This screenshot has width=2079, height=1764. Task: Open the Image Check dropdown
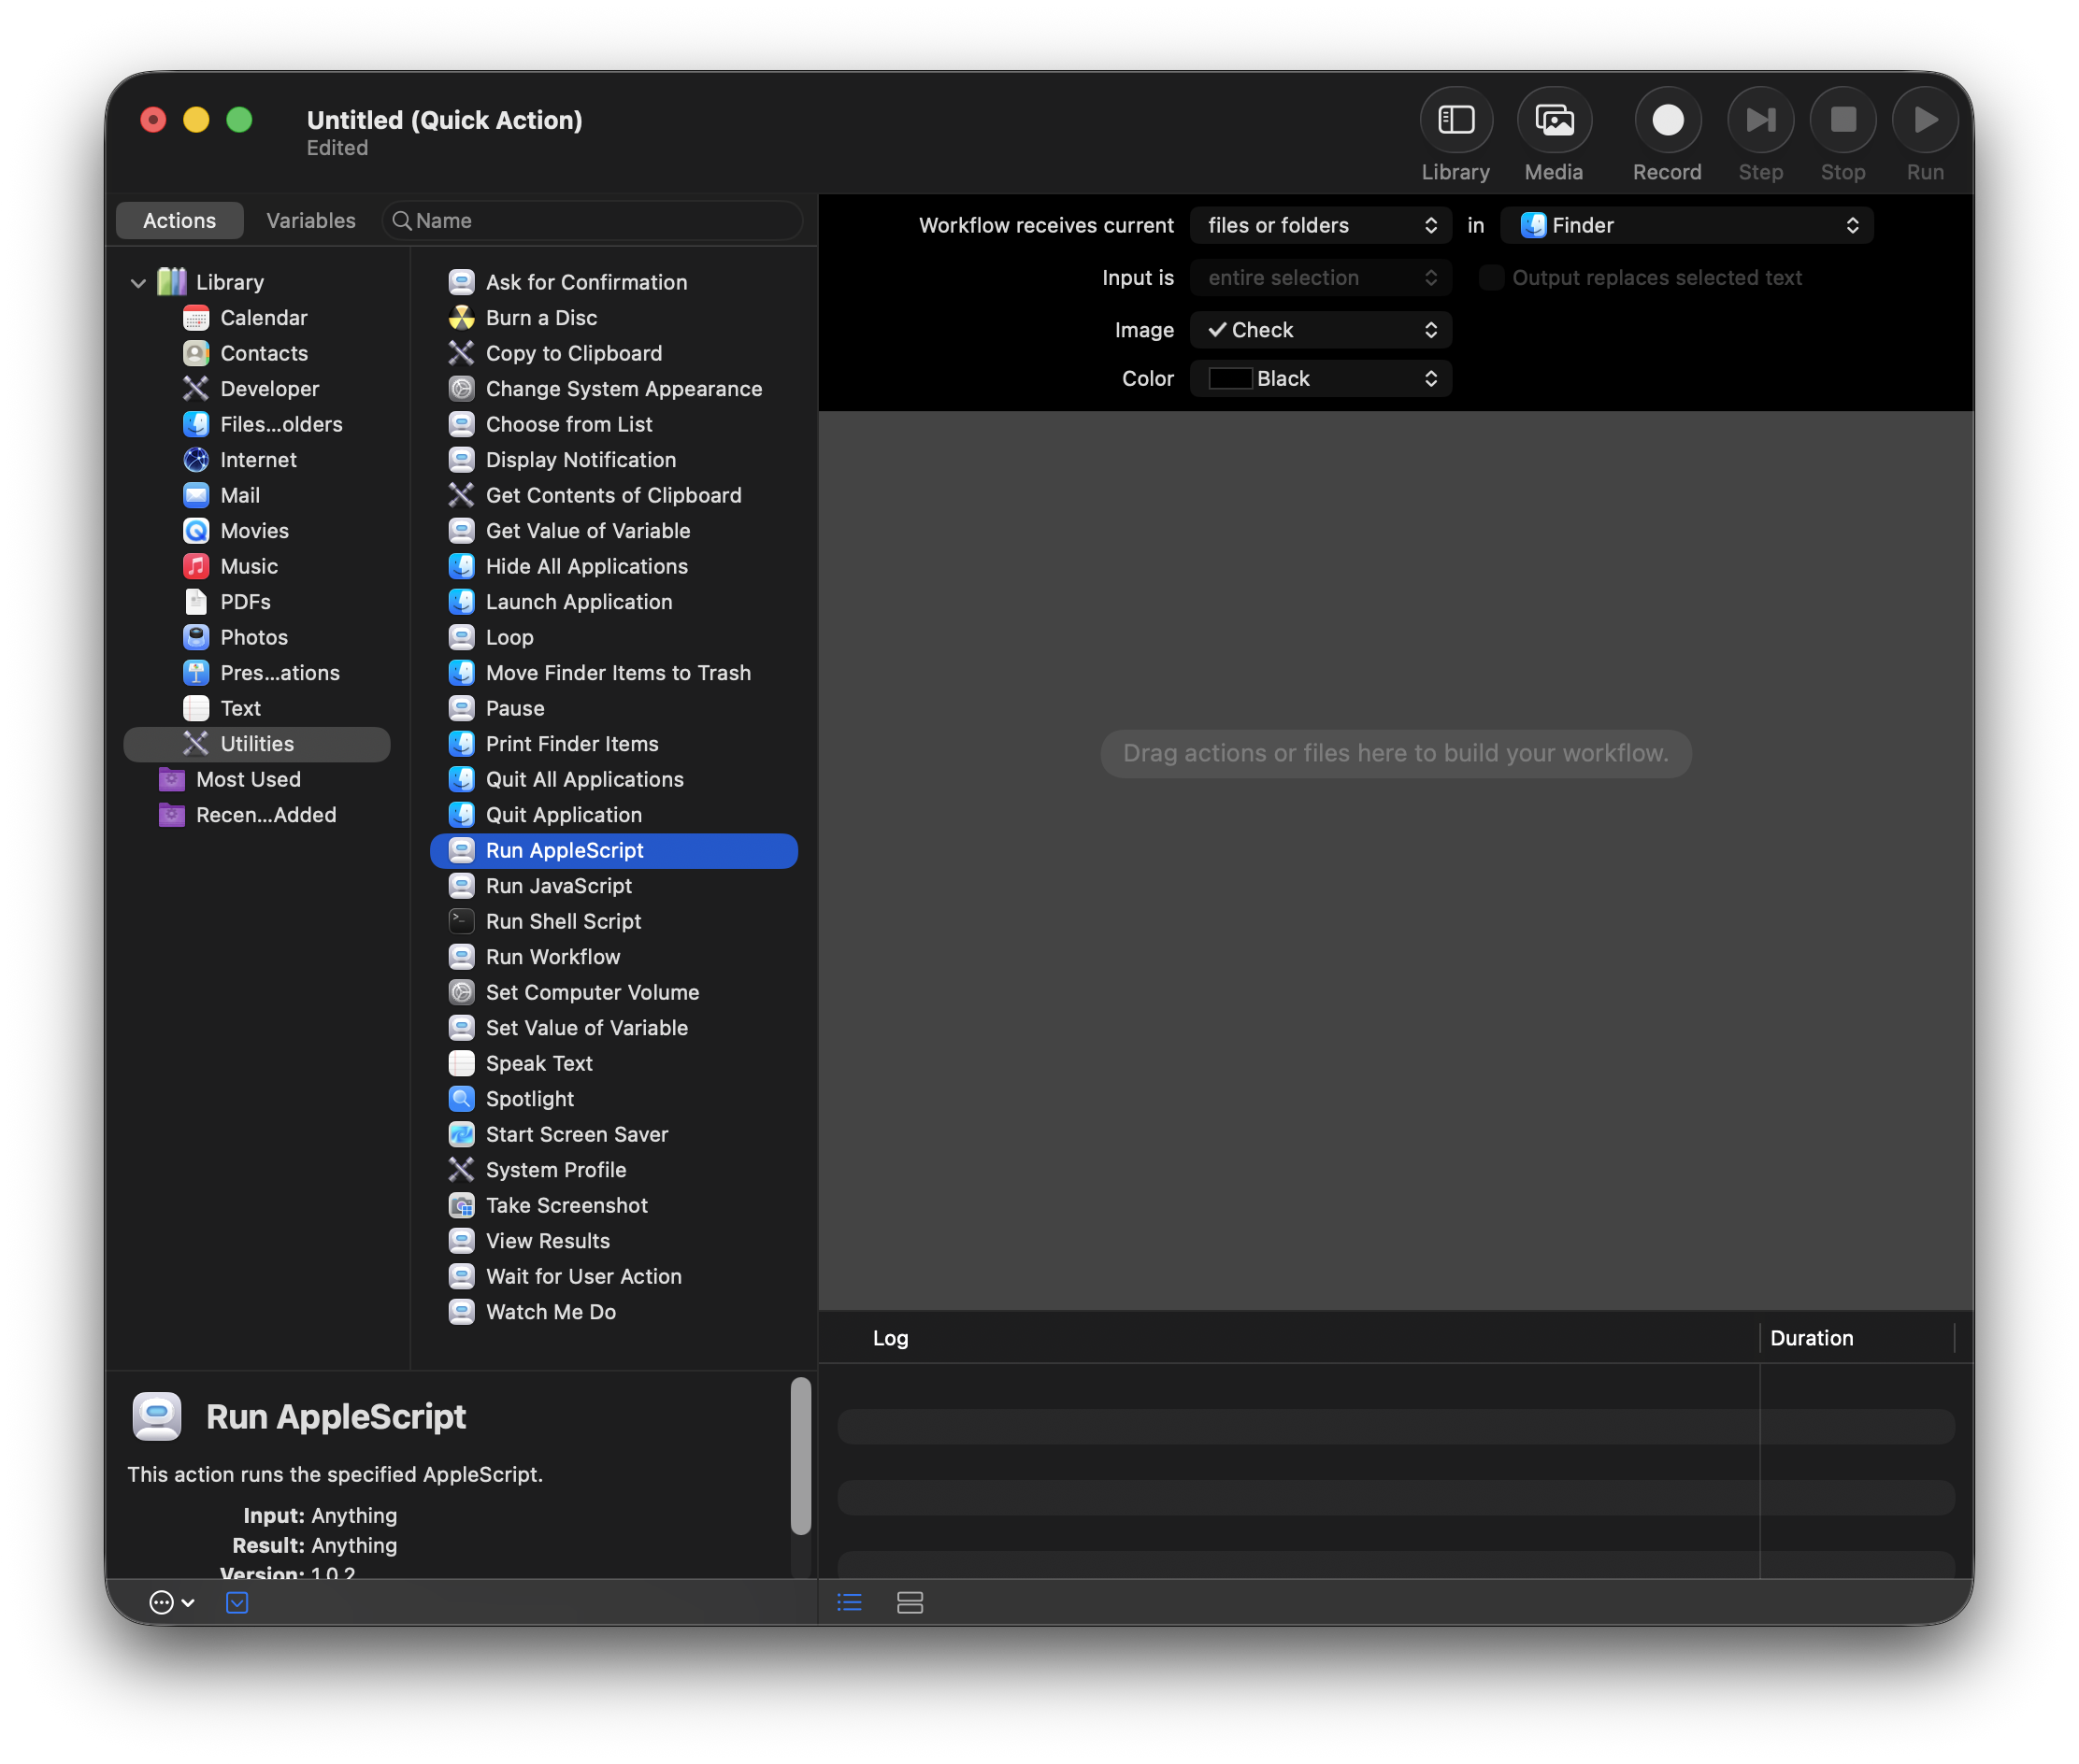point(1320,330)
